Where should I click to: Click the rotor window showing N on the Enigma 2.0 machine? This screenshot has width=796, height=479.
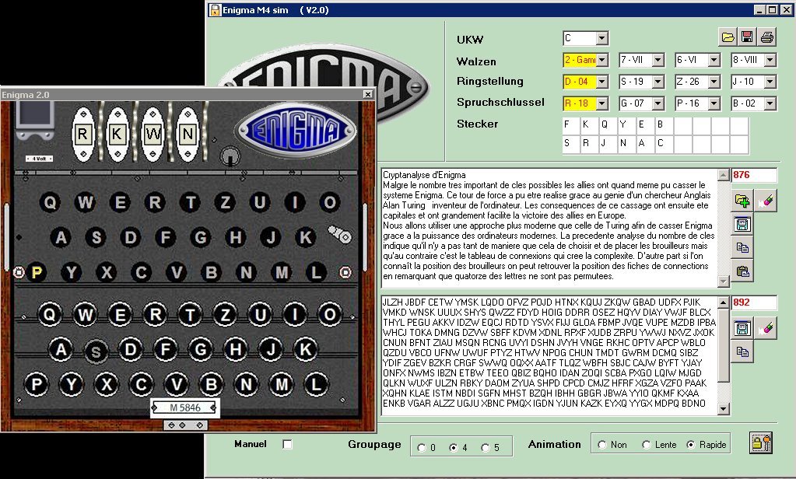[x=188, y=134]
